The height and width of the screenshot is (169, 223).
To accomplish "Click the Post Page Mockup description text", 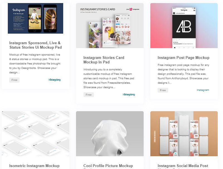I will click(183, 74).
